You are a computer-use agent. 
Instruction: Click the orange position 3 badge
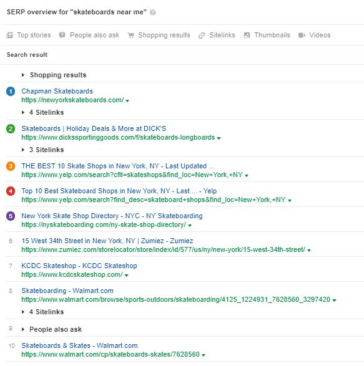click(x=11, y=166)
